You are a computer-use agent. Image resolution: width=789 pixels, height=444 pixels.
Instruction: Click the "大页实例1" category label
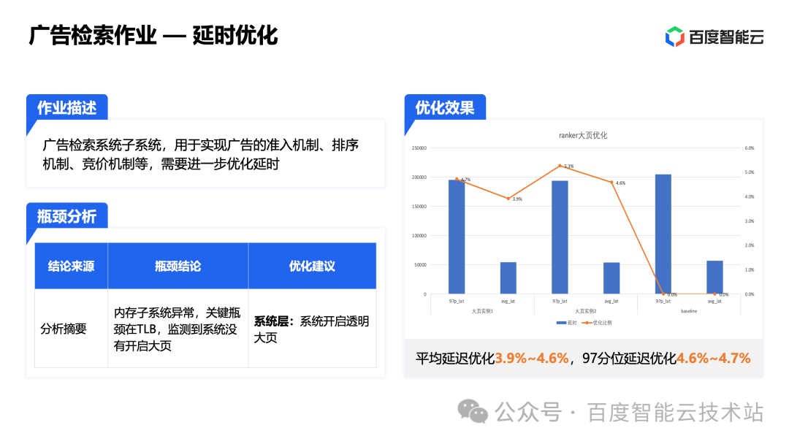(x=482, y=311)
